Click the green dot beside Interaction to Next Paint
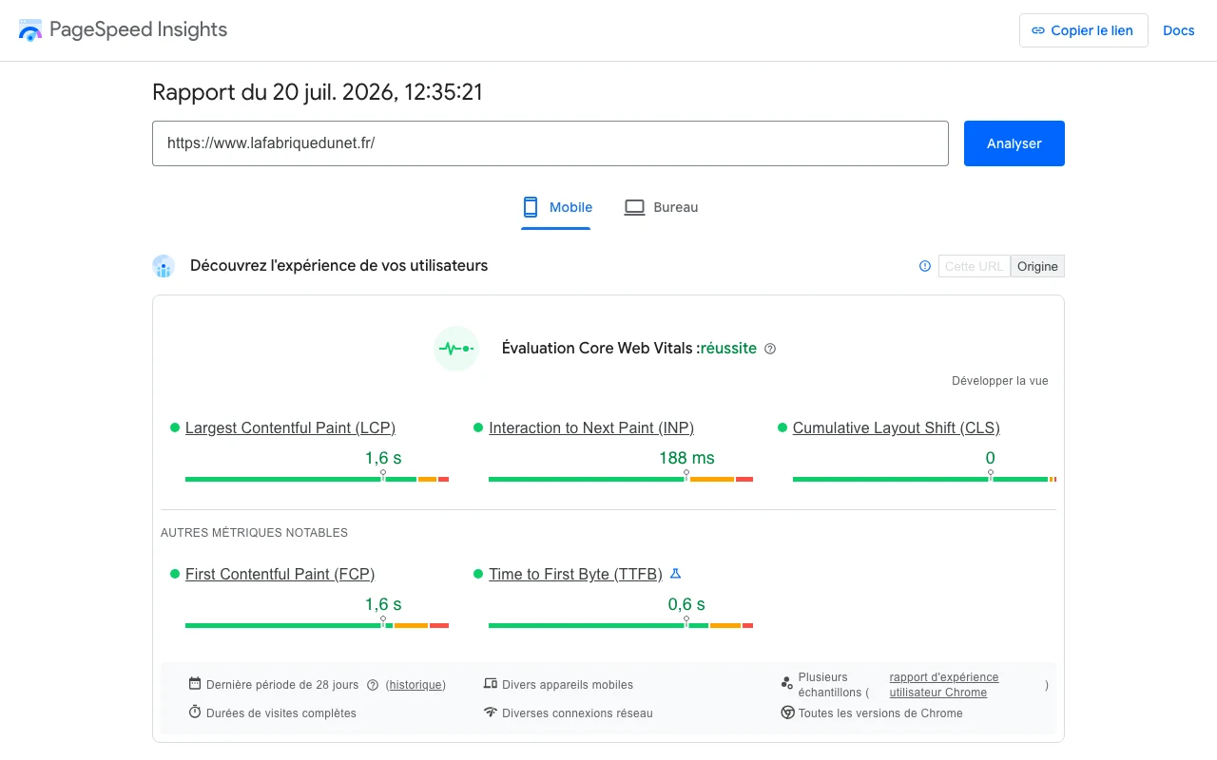 pos(478,427)
